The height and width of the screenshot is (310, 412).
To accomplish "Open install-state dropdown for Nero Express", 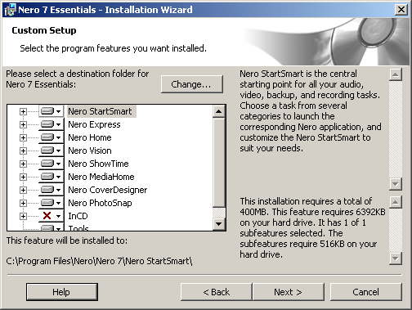I will (x=51, y=124).
